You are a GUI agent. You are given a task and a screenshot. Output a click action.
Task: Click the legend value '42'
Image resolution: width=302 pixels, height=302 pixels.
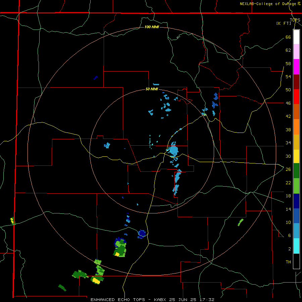(288, 116)
